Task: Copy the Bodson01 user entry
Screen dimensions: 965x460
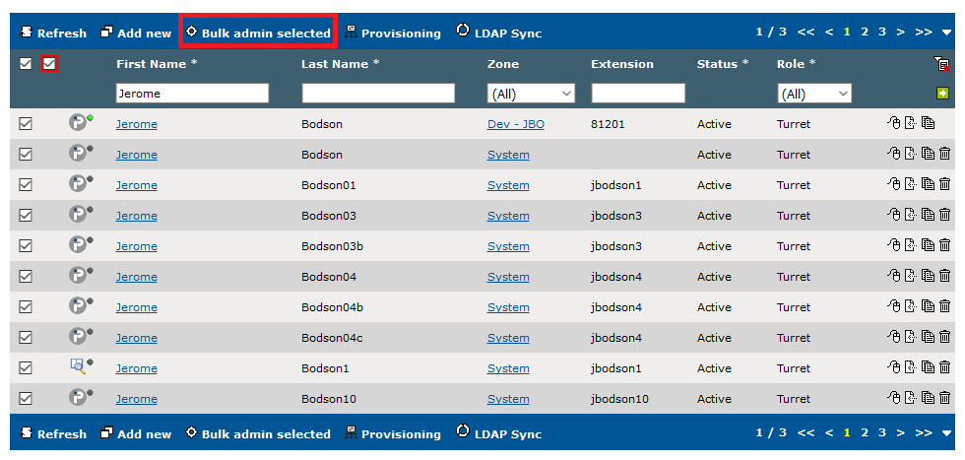Action: coord(928,184)
